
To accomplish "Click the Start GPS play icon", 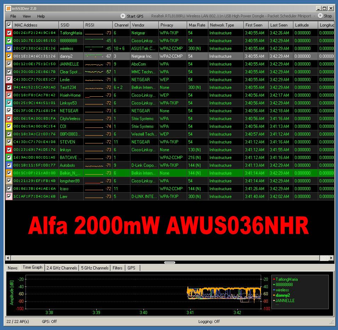I will 123,16.
